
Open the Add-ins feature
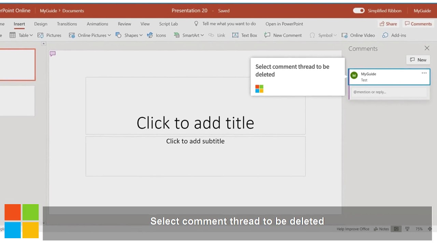tap(394, 35)
